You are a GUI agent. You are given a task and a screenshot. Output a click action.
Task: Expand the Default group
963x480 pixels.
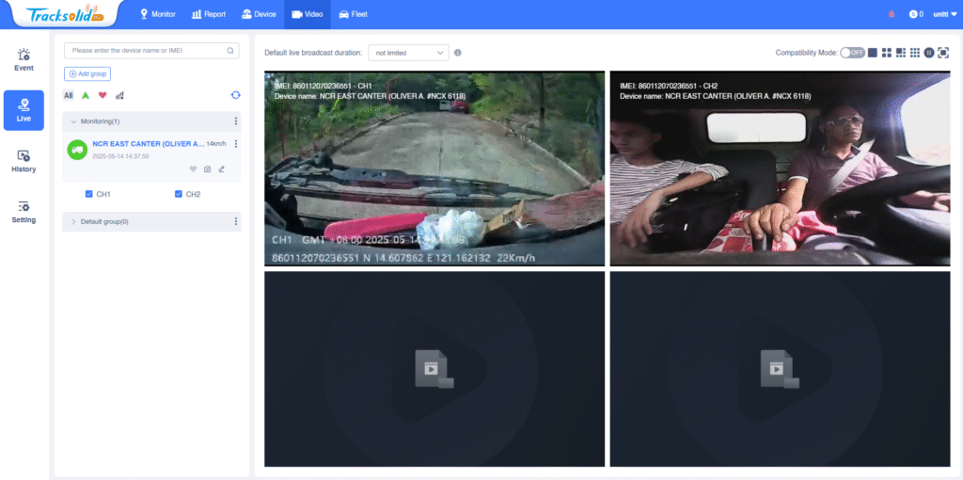pos(73,221)
